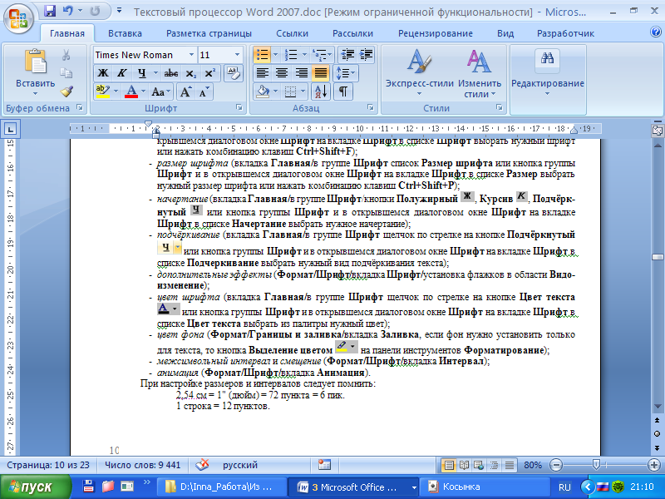Cut selection with scissors icon
Screen dimensions: 665x499
click(x=66, y=55)
